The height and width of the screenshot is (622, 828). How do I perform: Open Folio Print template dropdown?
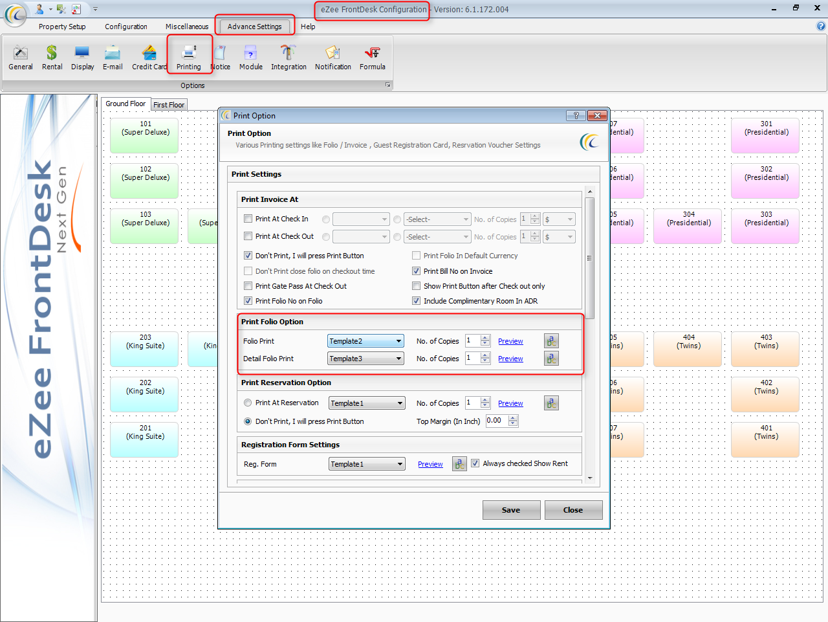point(365,341)
